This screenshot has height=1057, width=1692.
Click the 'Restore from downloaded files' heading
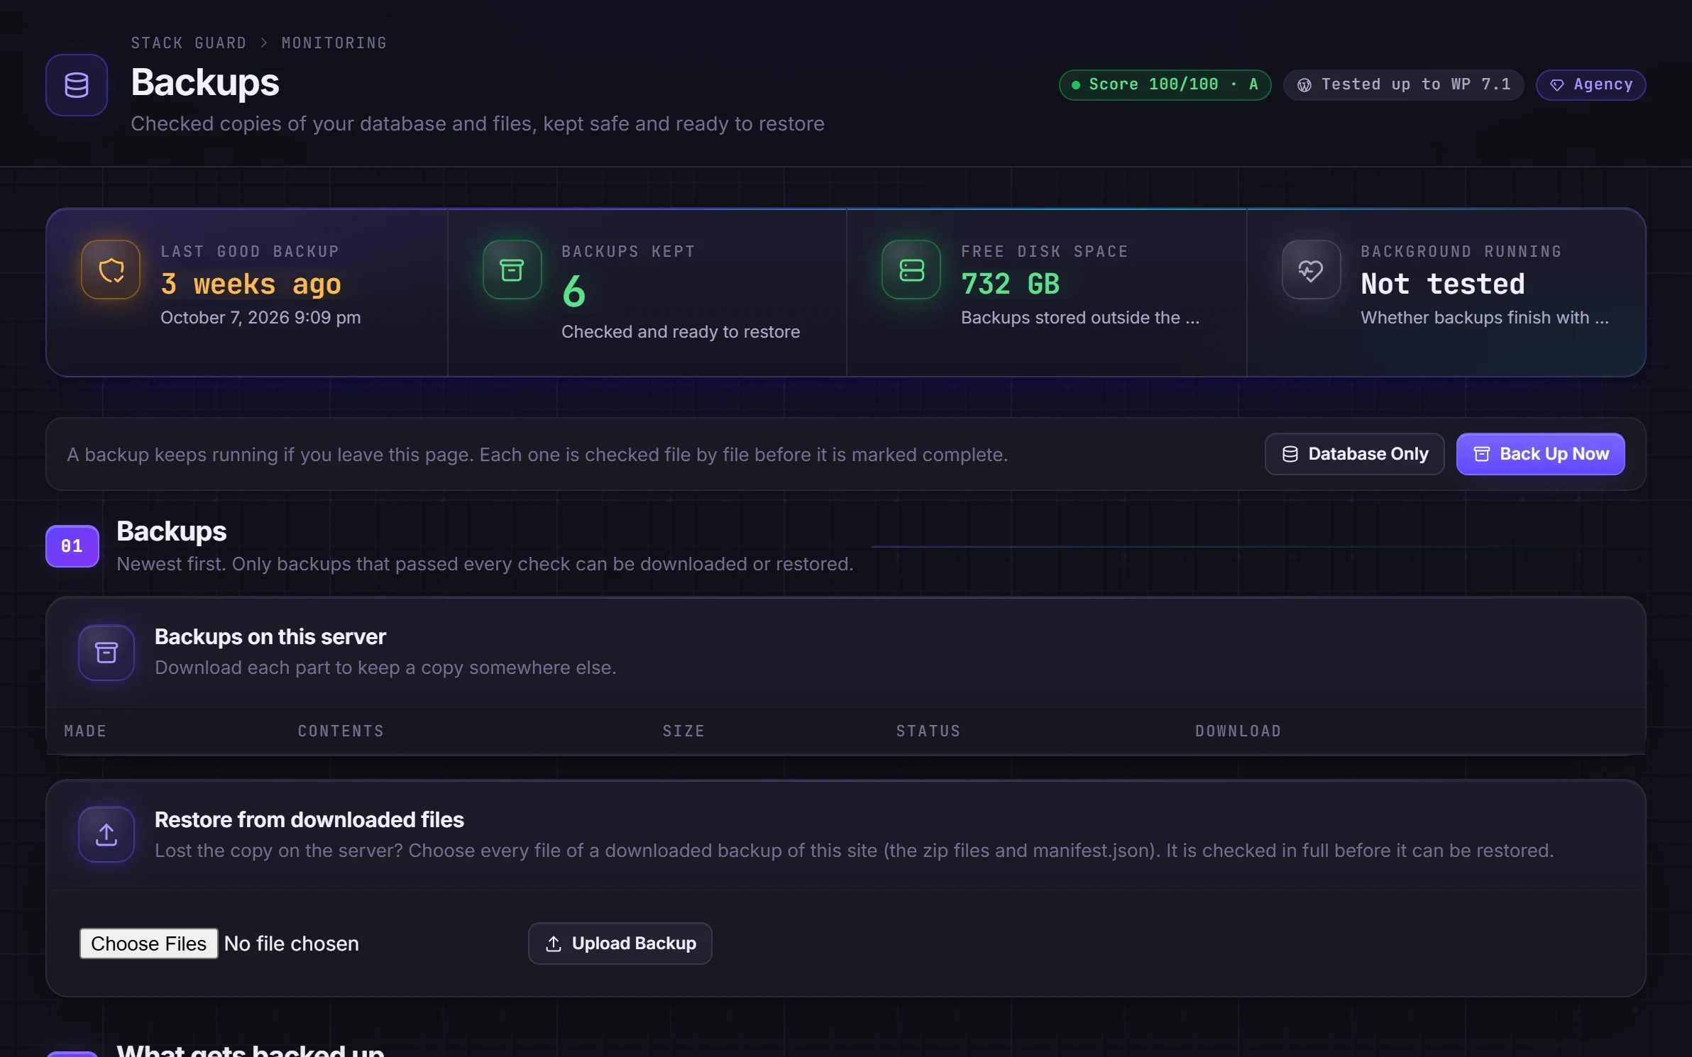click(x=309, y=819)
